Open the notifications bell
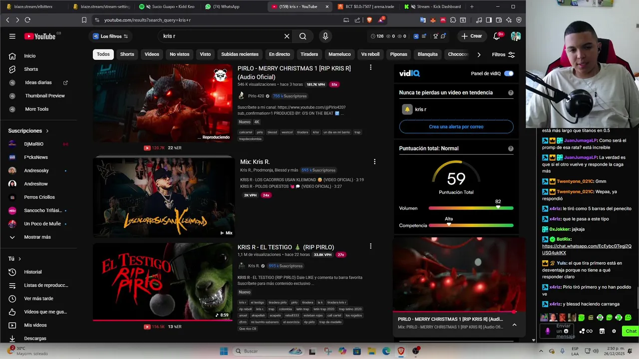 pyautogui.click(x=497, y=36)
